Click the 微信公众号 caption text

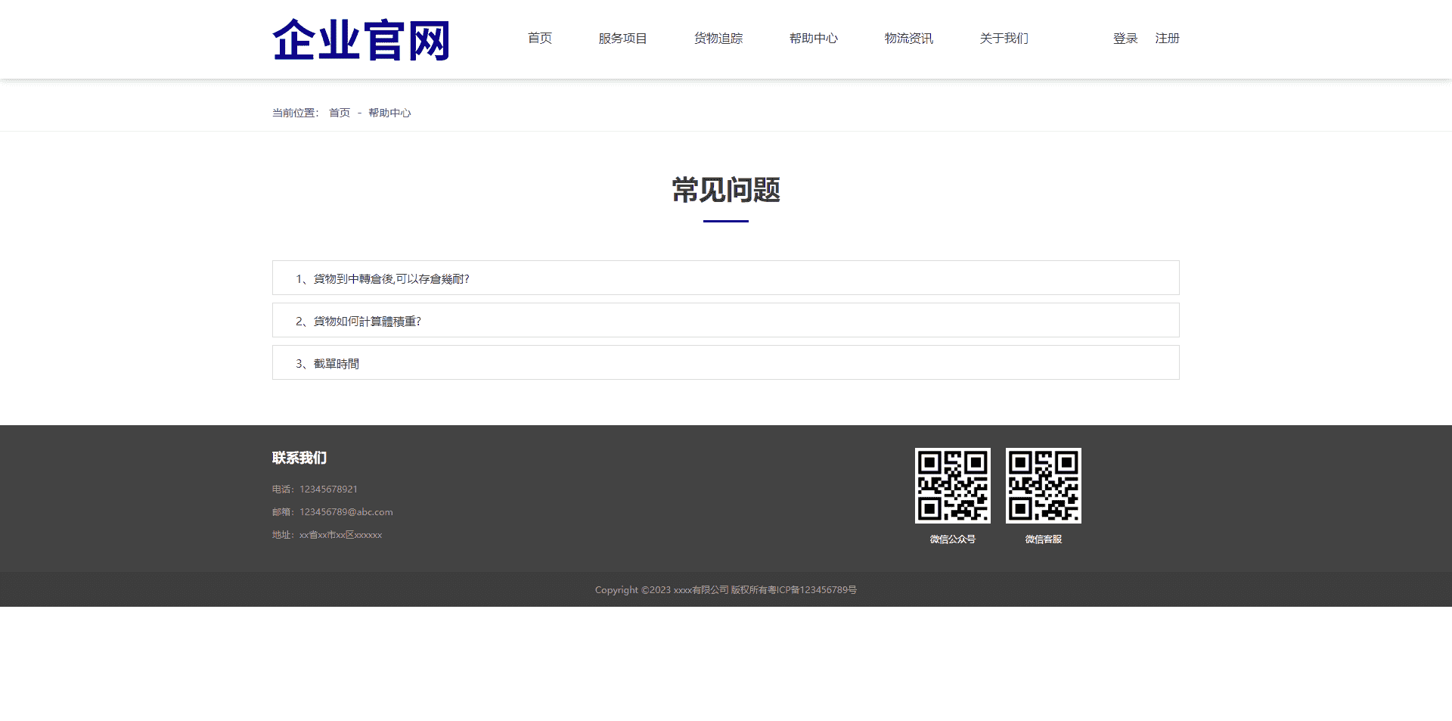point(953,539)
